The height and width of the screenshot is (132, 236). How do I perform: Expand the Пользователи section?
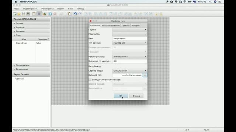pos(14,65)
